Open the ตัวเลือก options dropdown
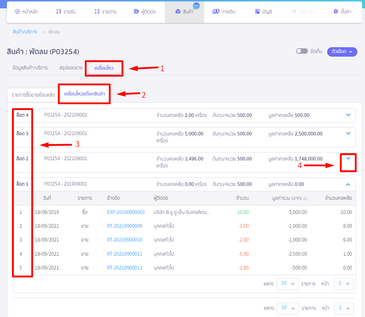Screen dimensions: 365x317 [x=342, y=52]
